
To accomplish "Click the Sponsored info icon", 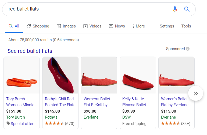I will pos(188,49).
